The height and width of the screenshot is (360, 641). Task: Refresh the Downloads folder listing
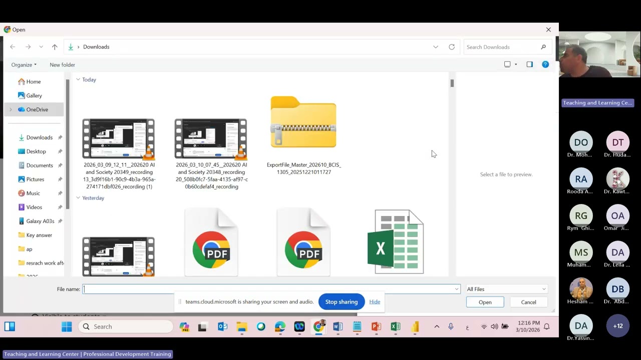pyautogui.click(x=452, y=47)
